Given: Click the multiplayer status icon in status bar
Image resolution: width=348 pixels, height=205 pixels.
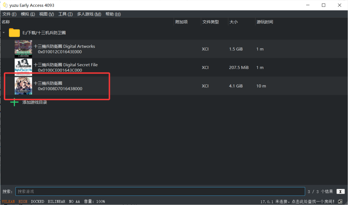Looking at the screenshot, I should click(340, 202).
